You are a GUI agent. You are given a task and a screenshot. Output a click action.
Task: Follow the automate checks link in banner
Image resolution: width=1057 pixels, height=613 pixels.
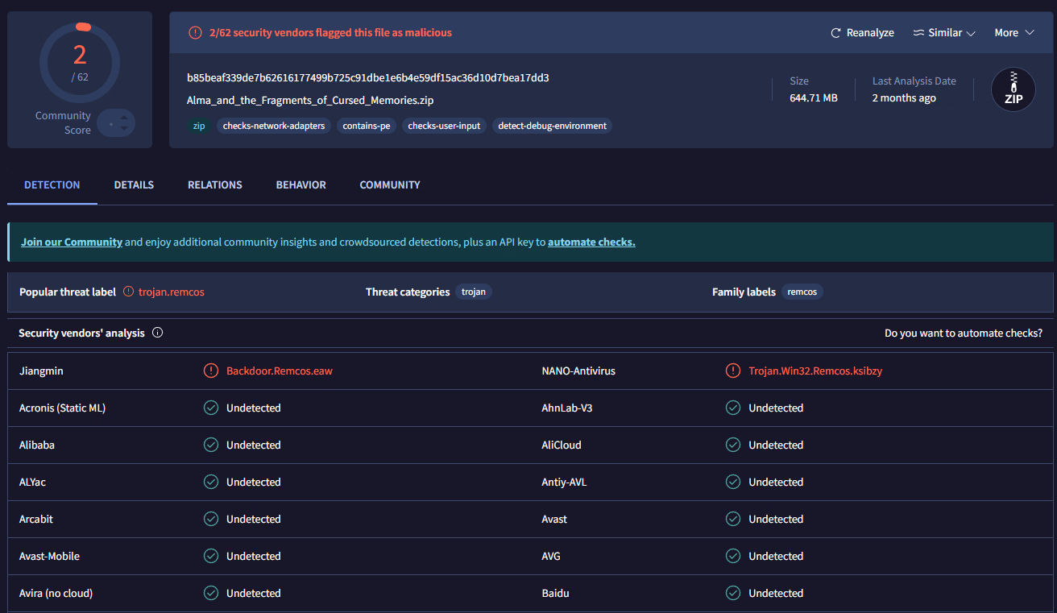(591, 242)
